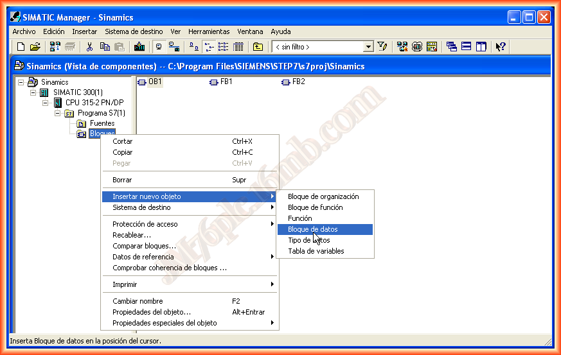
Task: Select the OB1 block icon
Action: point(150,82)
